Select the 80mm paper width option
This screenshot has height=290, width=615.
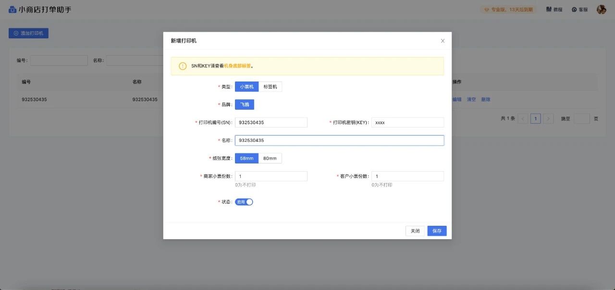coord(270,158)
